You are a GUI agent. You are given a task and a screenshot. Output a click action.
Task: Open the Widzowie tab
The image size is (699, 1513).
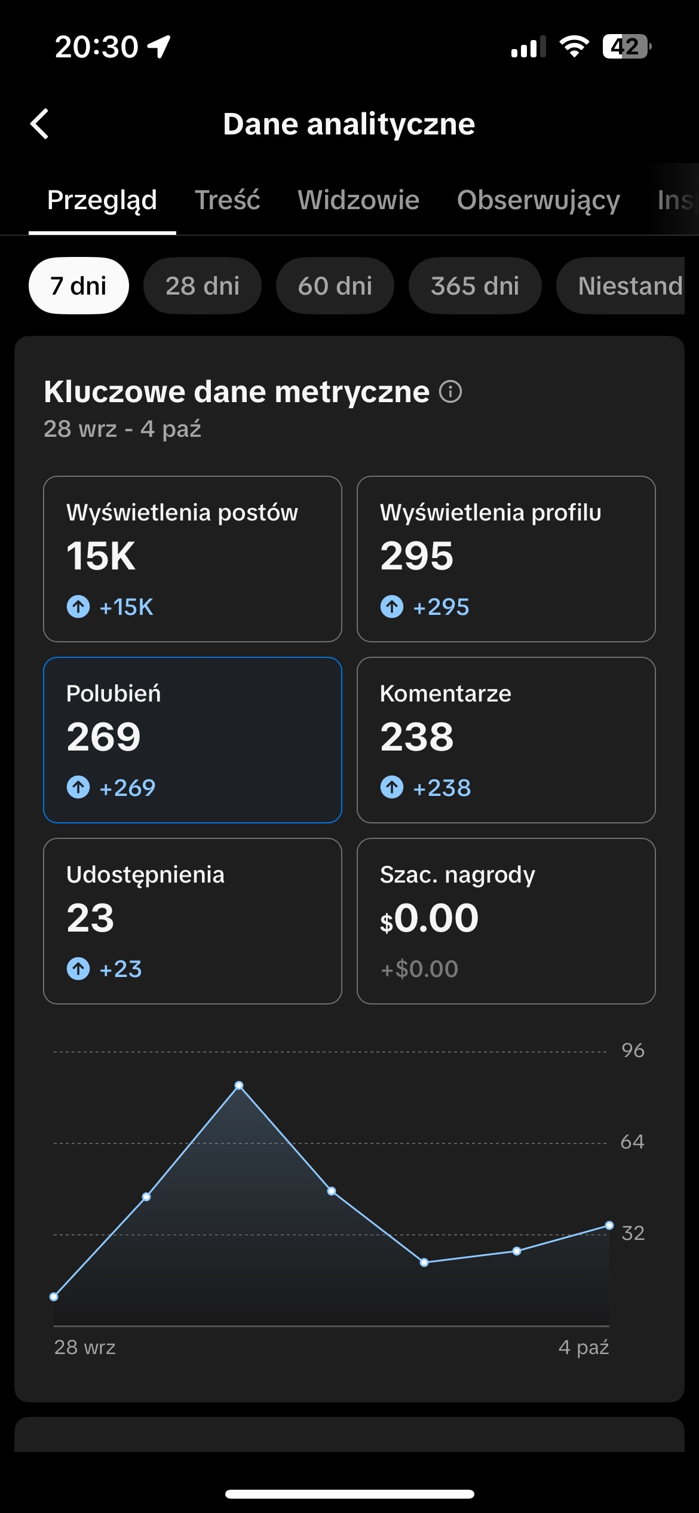tap(358, 200)
